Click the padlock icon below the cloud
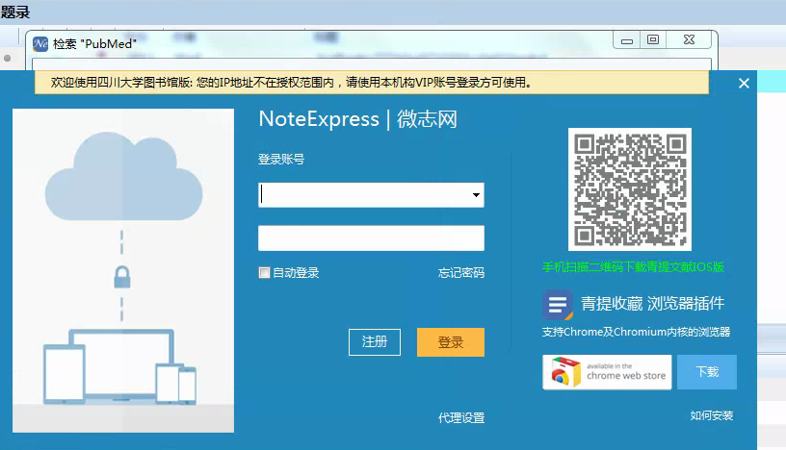This screenshot has width=786, height=450. [122, 278]
